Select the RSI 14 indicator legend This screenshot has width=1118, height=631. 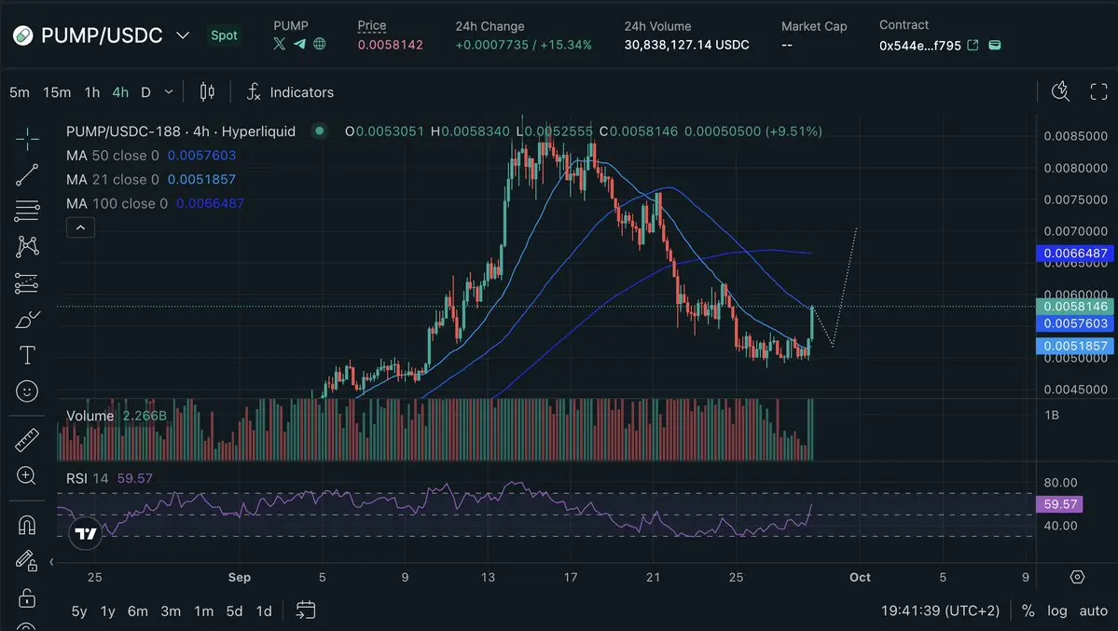(x=109, y=478)
